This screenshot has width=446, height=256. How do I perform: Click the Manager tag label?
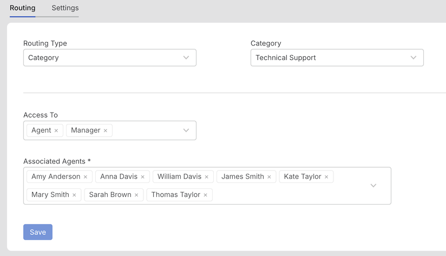point(86,130)
